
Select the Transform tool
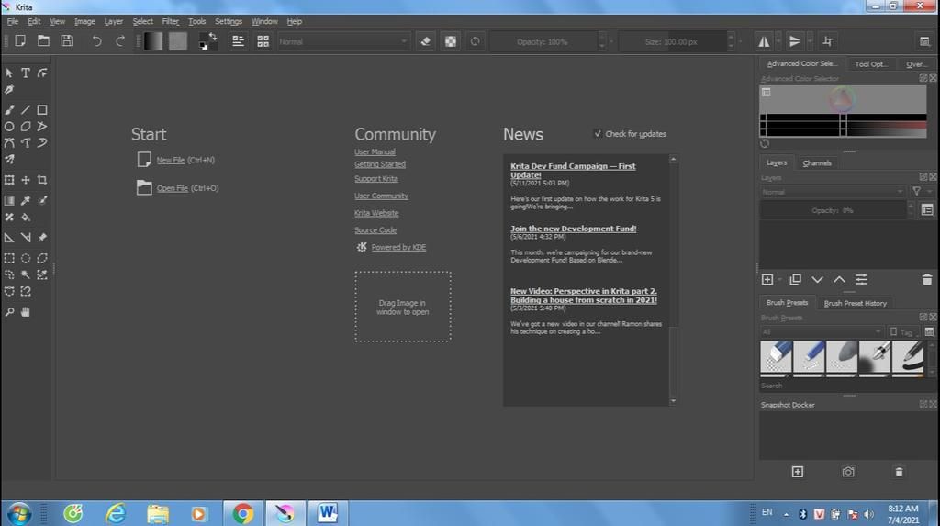[x=9, y=180]
